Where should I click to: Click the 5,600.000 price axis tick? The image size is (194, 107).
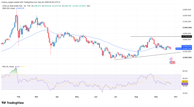pos(187,10)
